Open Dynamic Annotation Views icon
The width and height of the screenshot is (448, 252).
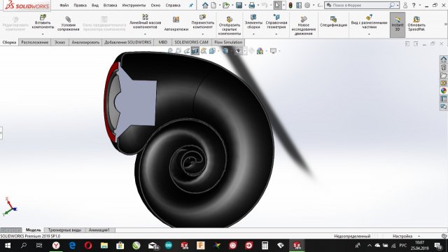pyautogui.click(x=204, y=51)
